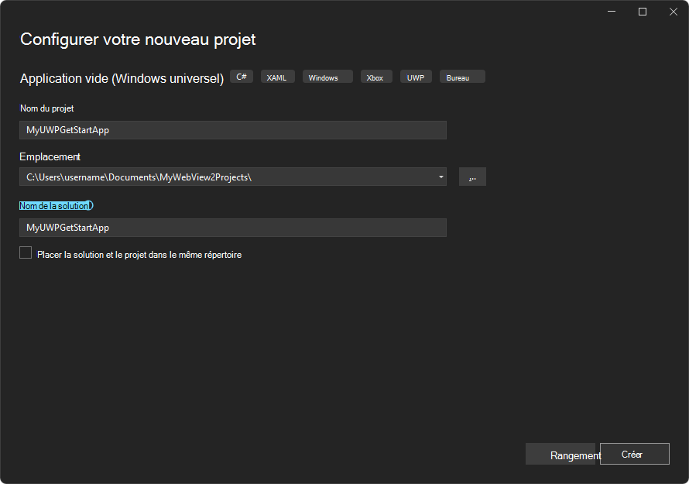The height and width of the screenshot is (484, 689).
Task: Select the UWP tag
Action: pos(416,77)
